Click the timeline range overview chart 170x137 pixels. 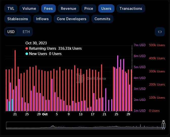[x=83, y=126]
